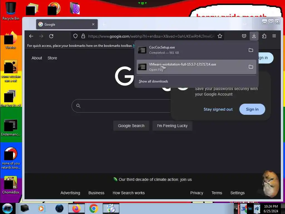Viewport: 285px width, 214px height.
Task: Open media player in the taskbar
Action: pyautogui.click(x=41, y=208)
